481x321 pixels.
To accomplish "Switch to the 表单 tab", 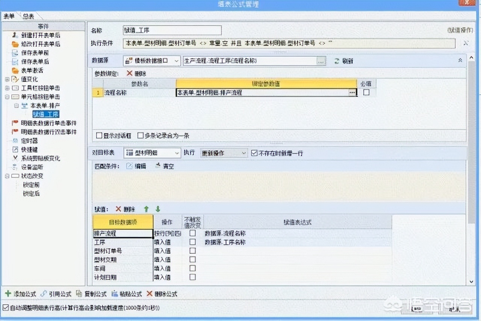I will point(9,16).
